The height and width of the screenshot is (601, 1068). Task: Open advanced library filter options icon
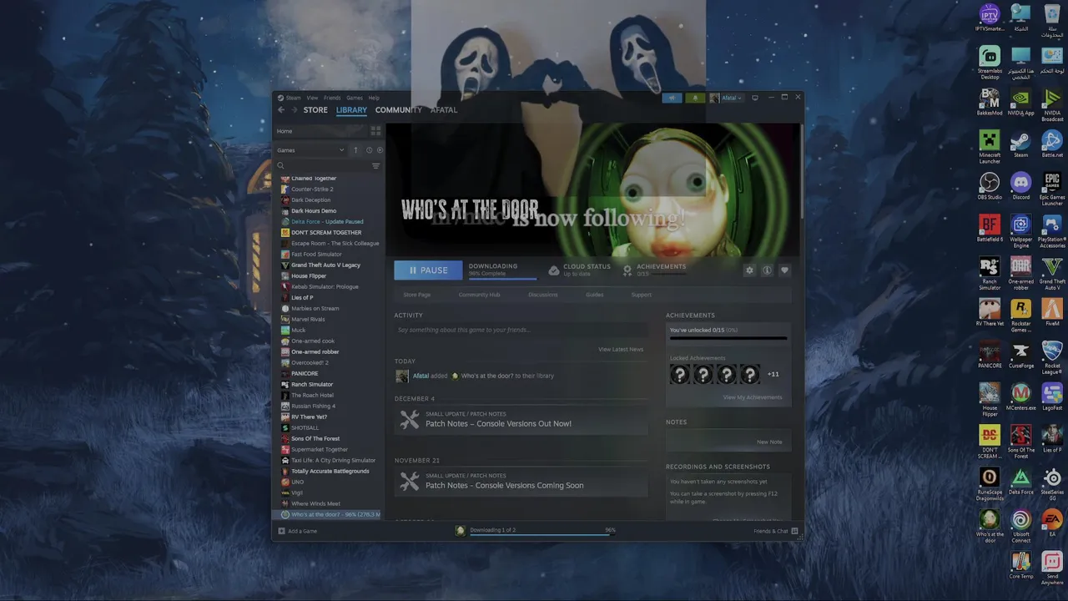click(375, 165)
